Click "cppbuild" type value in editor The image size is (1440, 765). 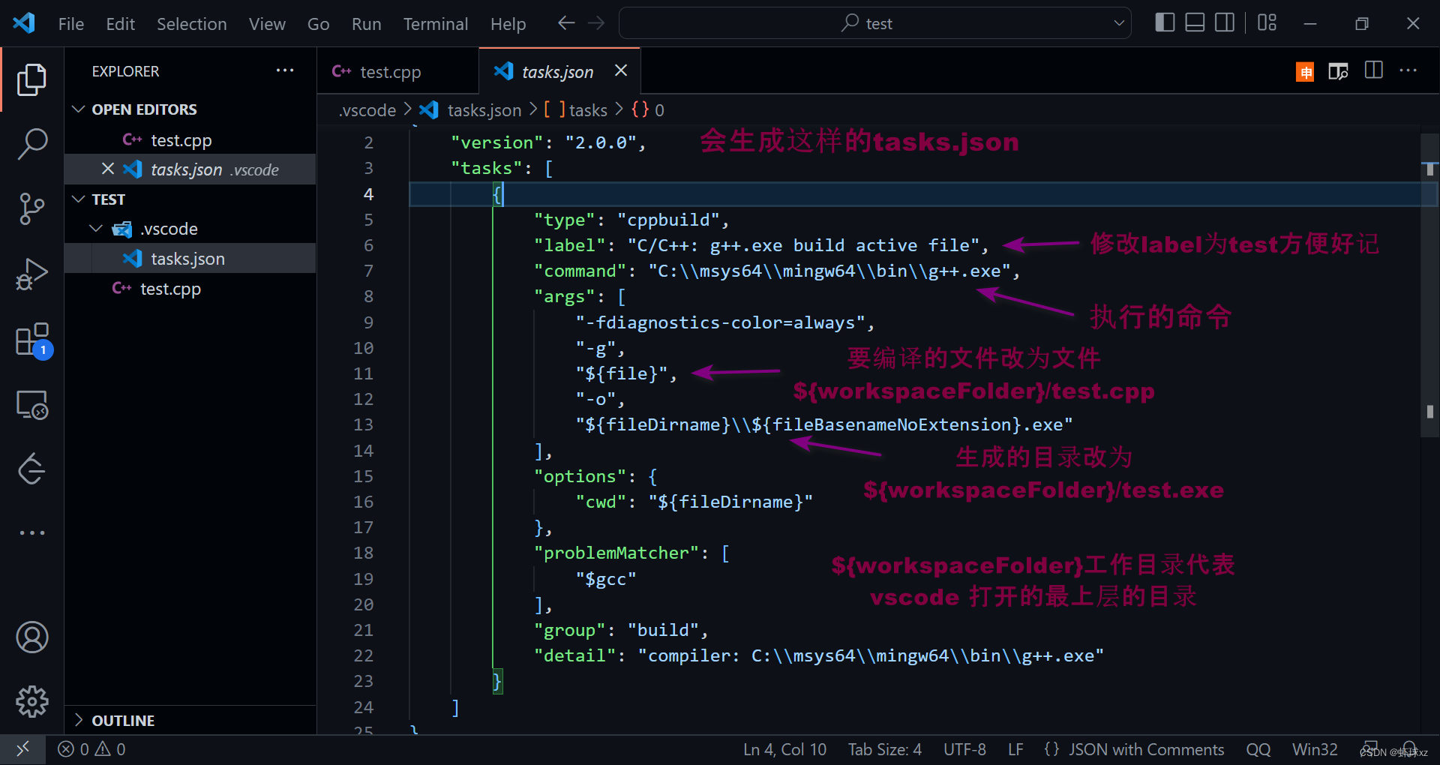pyautogui.click(x=668, y=220)
